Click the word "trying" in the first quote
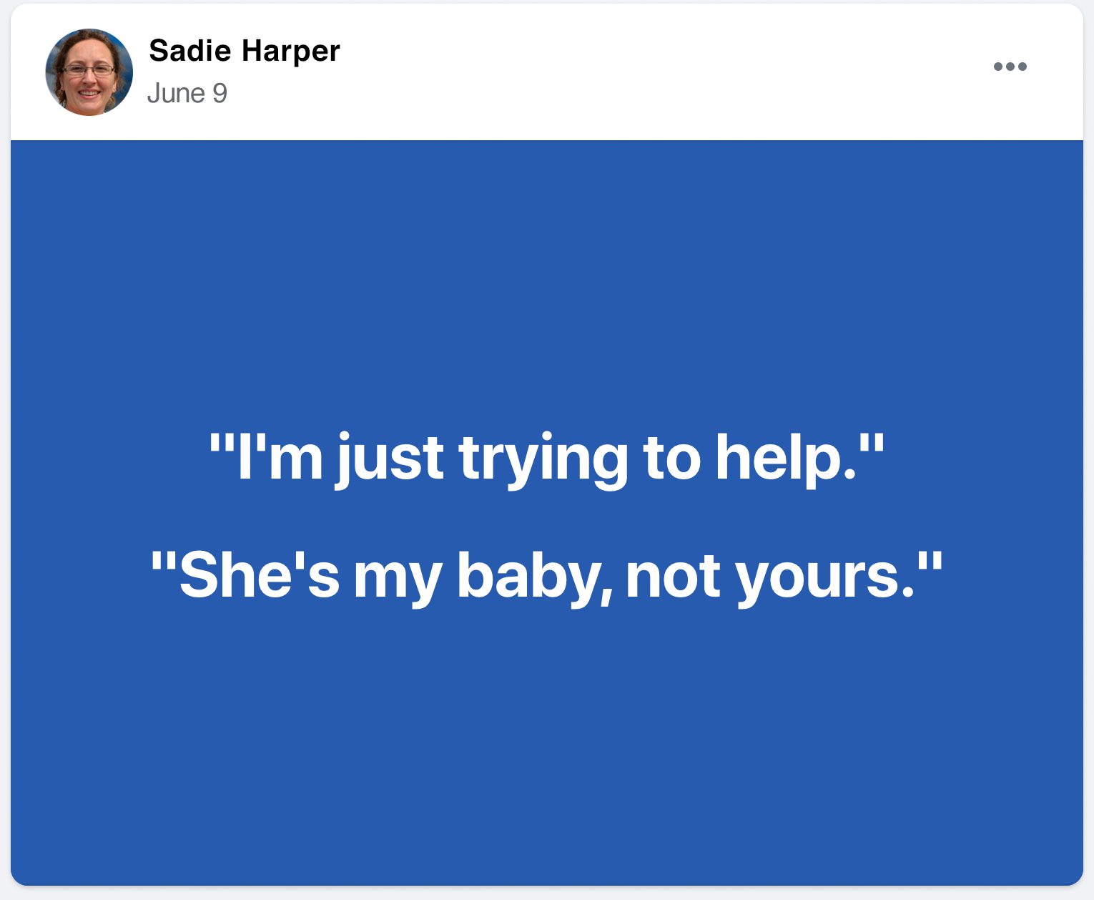 click(x=543, y=458)
